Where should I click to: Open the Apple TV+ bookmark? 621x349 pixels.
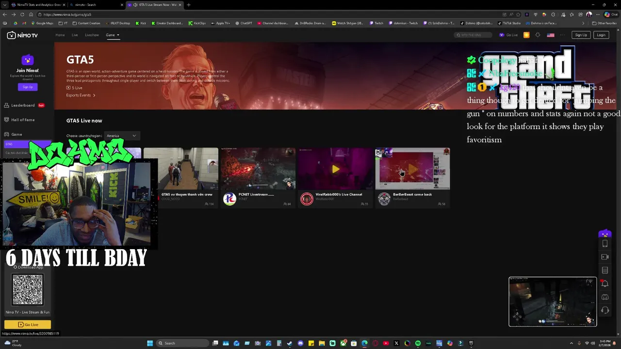point(220,23)
